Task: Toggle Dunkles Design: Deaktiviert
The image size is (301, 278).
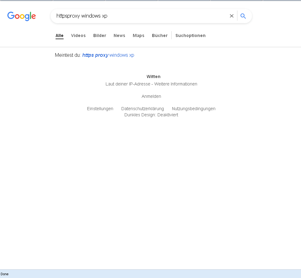Action: (x=151, y=115)
